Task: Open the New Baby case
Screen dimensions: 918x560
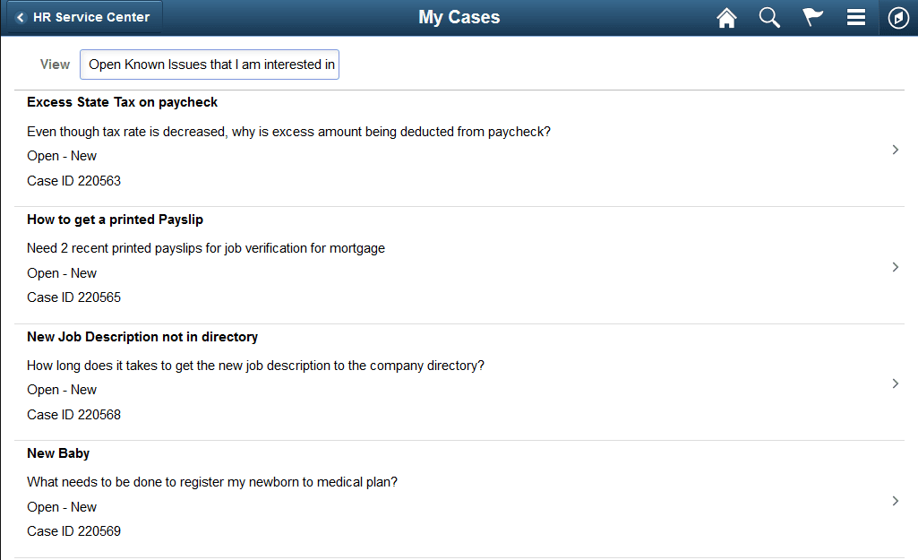Action: pos(58,453)
